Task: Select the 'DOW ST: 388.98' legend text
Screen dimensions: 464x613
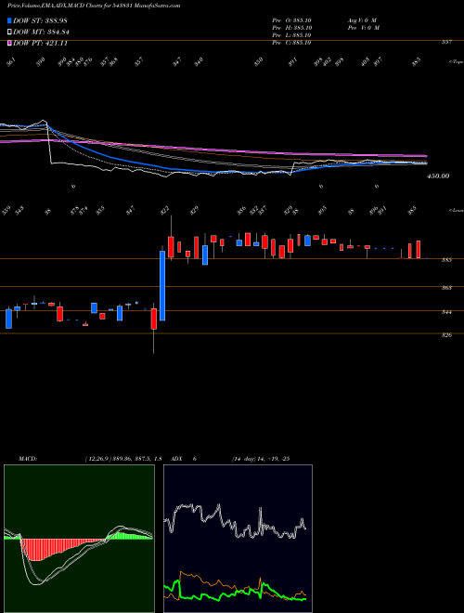Action: (41, 20)
